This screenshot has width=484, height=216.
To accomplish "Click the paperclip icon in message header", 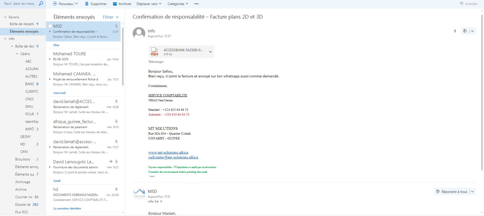I will pos(455,31).
